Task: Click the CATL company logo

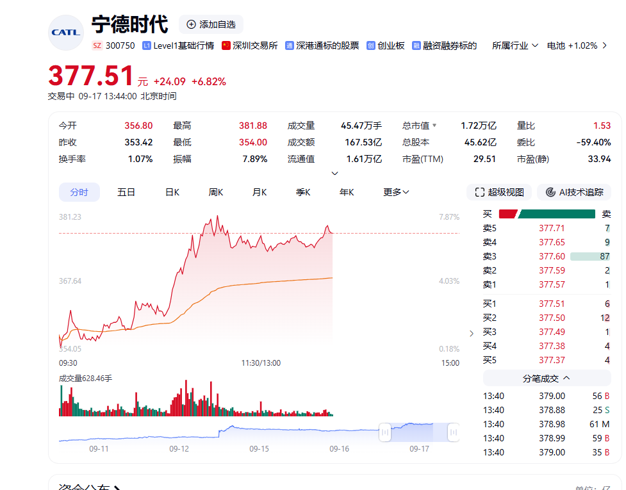Action: [66, 33]
